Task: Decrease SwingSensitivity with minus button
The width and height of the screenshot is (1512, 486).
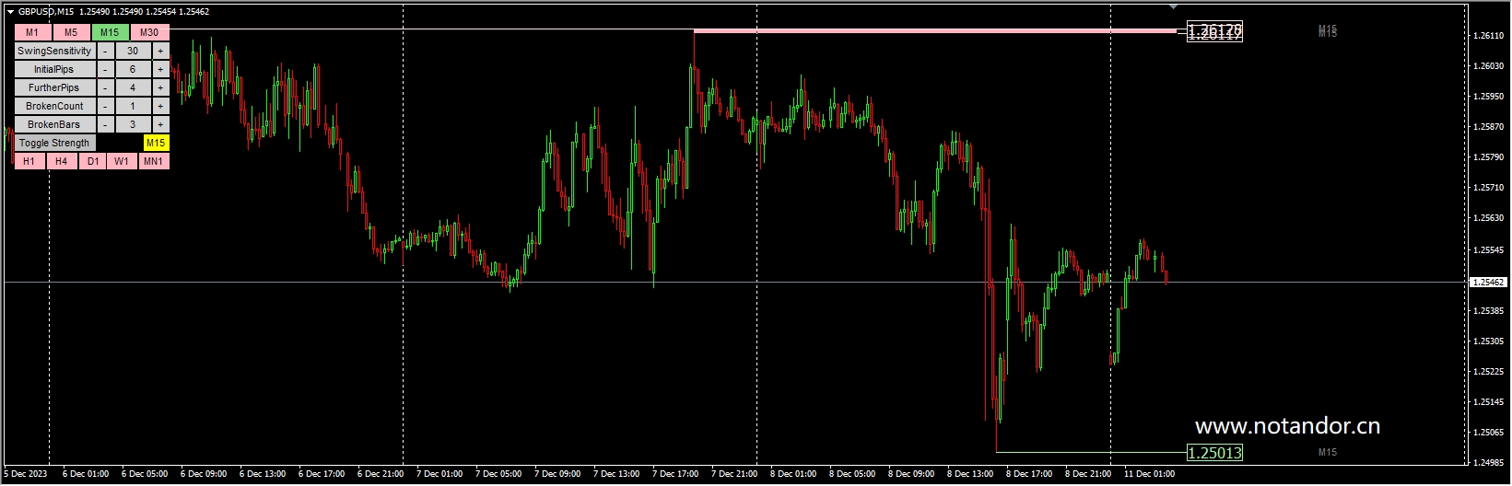Action: (105, 51)
